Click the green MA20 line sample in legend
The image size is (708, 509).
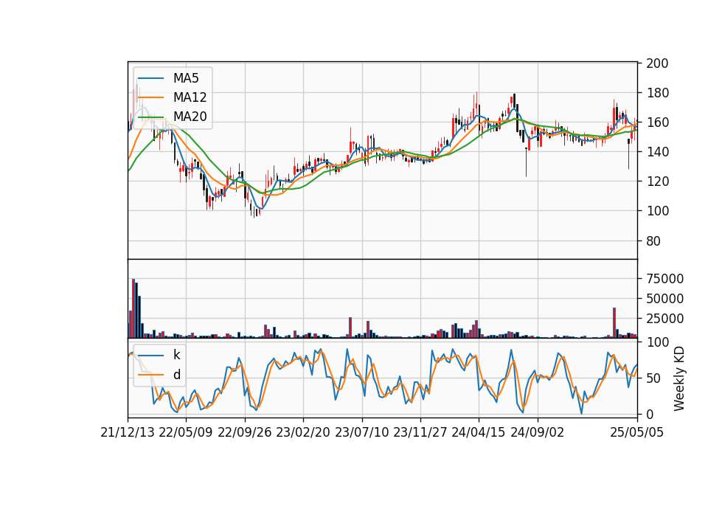[150, 117]
